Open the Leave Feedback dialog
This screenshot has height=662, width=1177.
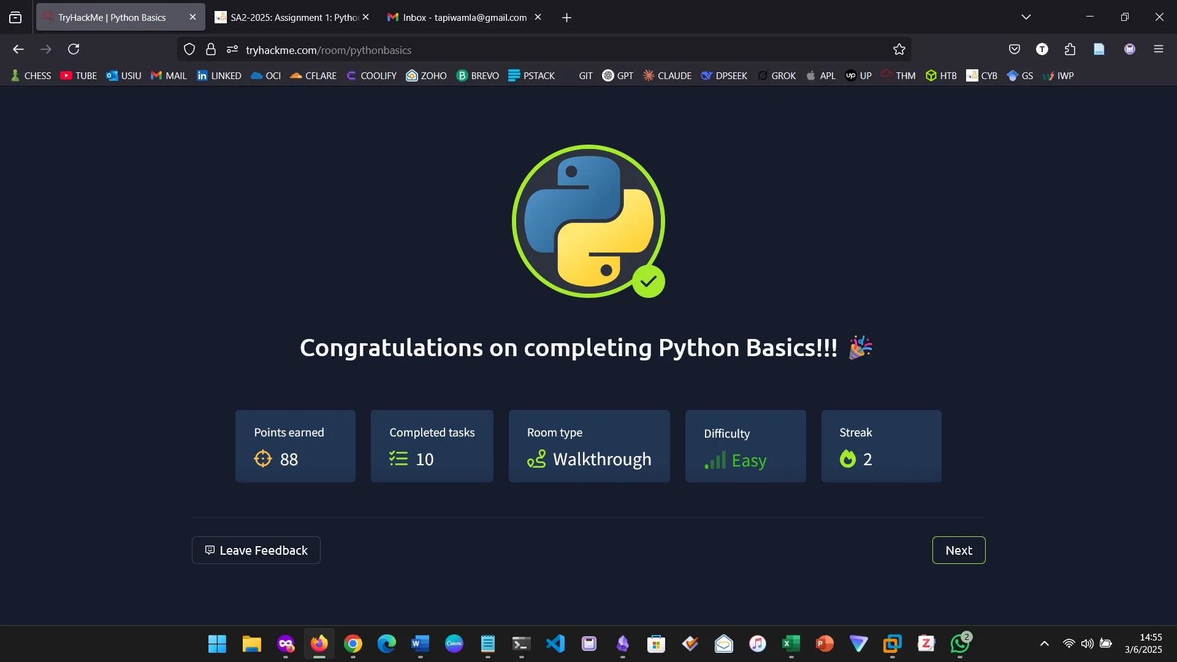[256, 550]
